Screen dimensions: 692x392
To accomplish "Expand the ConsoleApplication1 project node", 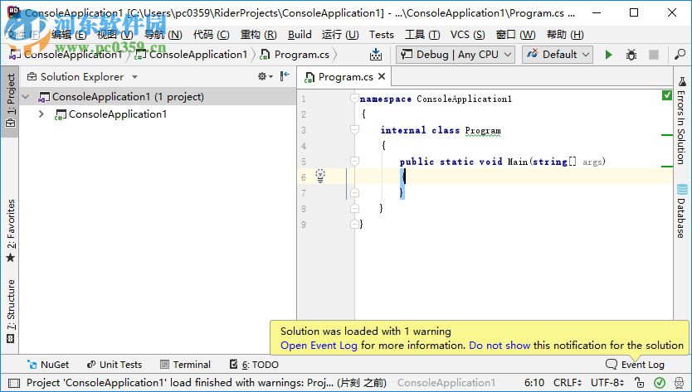I will tap(41, 114).
